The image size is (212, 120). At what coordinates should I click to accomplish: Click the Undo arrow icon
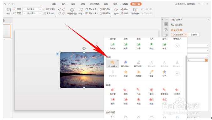click(5, 4)
